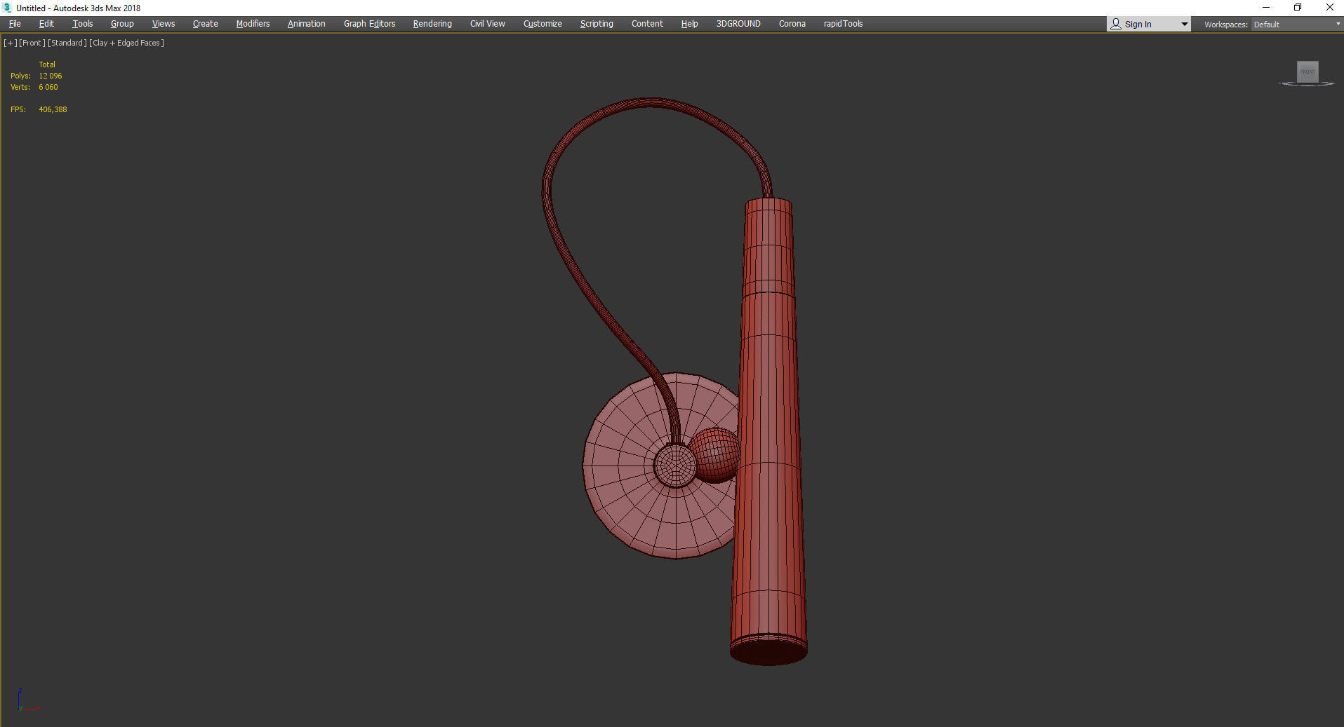Click the Verts count "6 060"
This screenshot has height=727, width=1344.
pyautogui.click(x=48, y=87)
